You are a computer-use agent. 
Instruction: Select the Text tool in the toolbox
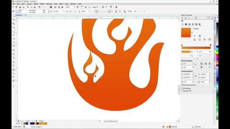(14, 50)
